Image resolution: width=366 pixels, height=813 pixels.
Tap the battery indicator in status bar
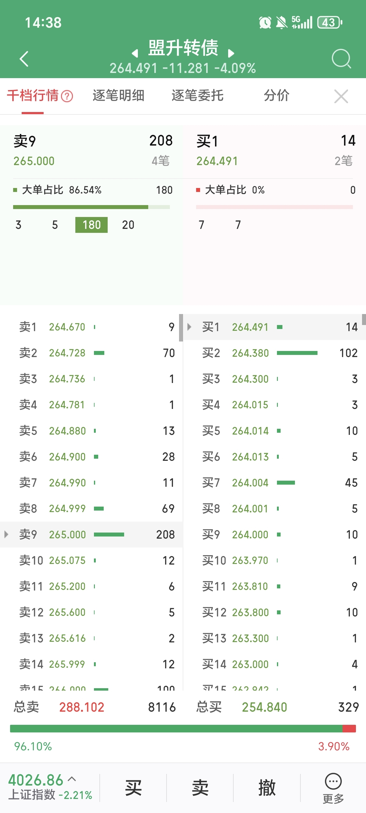tap(329, 23)
